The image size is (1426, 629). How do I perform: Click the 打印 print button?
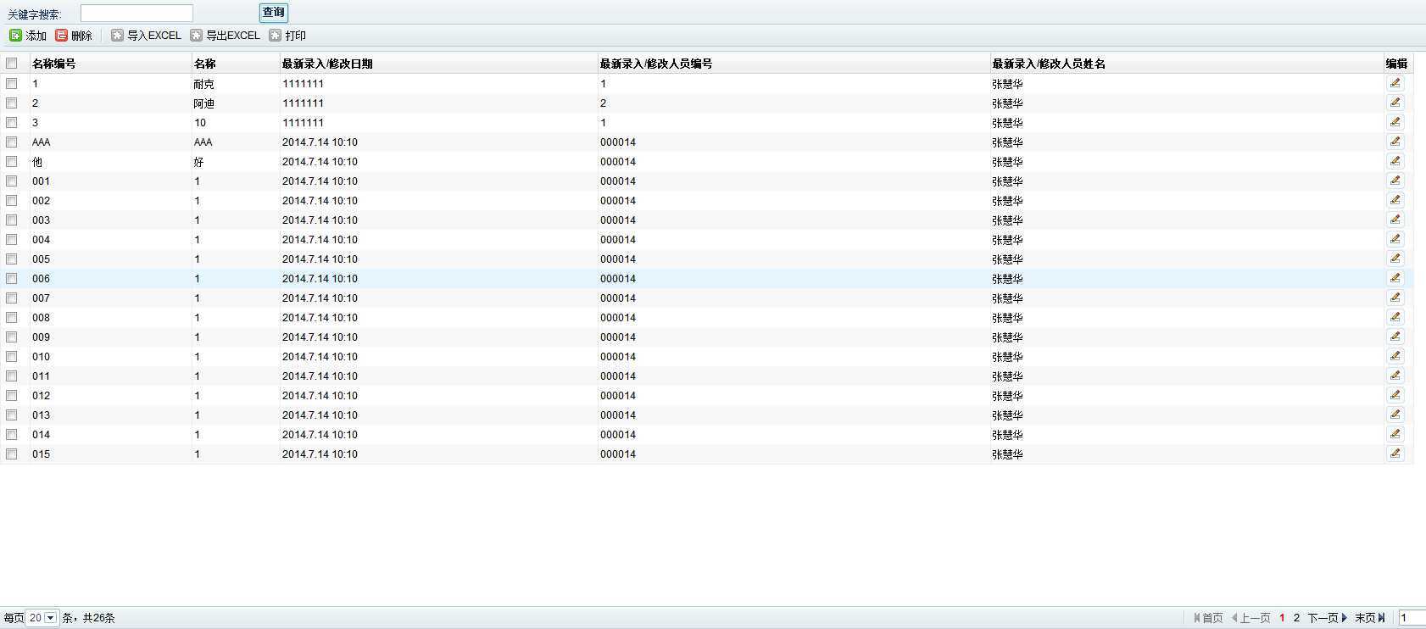(x=287, y=36)
